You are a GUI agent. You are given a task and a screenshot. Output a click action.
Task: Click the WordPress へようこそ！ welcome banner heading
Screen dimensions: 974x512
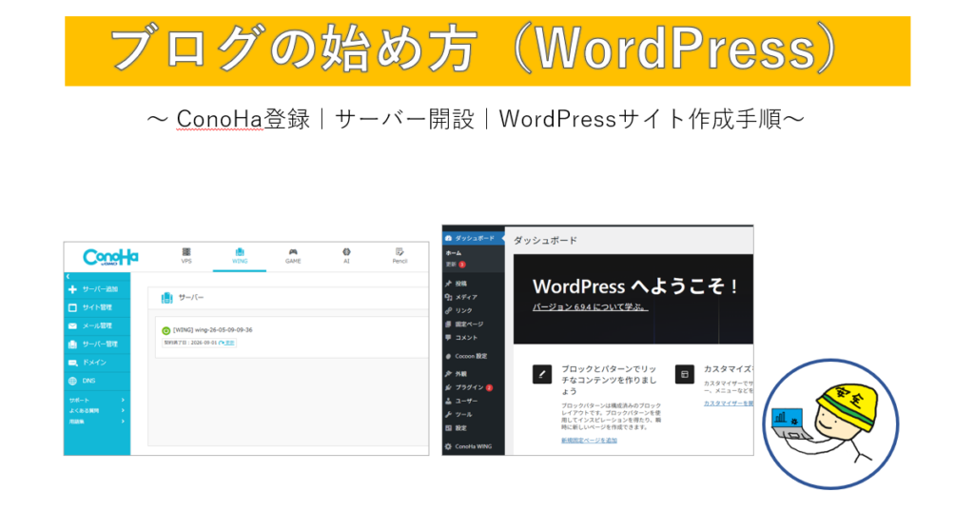tap(635, 286)
